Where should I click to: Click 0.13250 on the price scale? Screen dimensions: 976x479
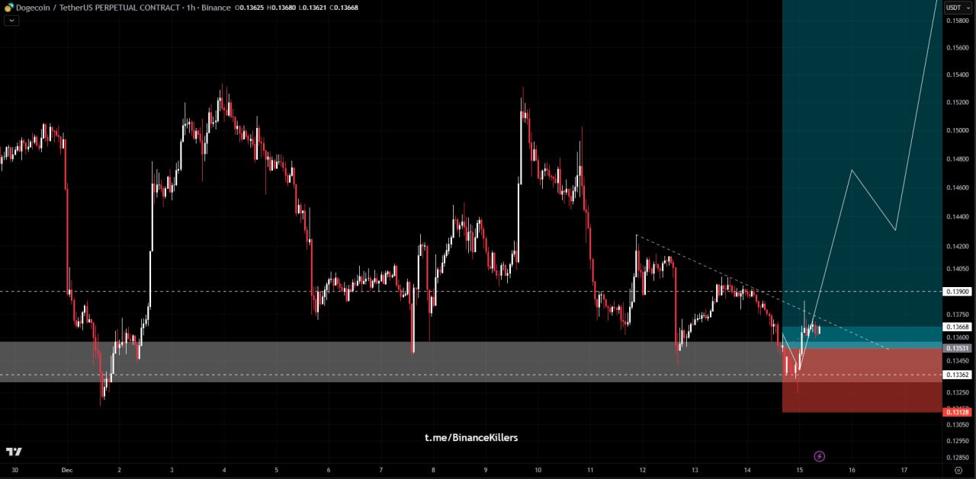click(958, 392)
